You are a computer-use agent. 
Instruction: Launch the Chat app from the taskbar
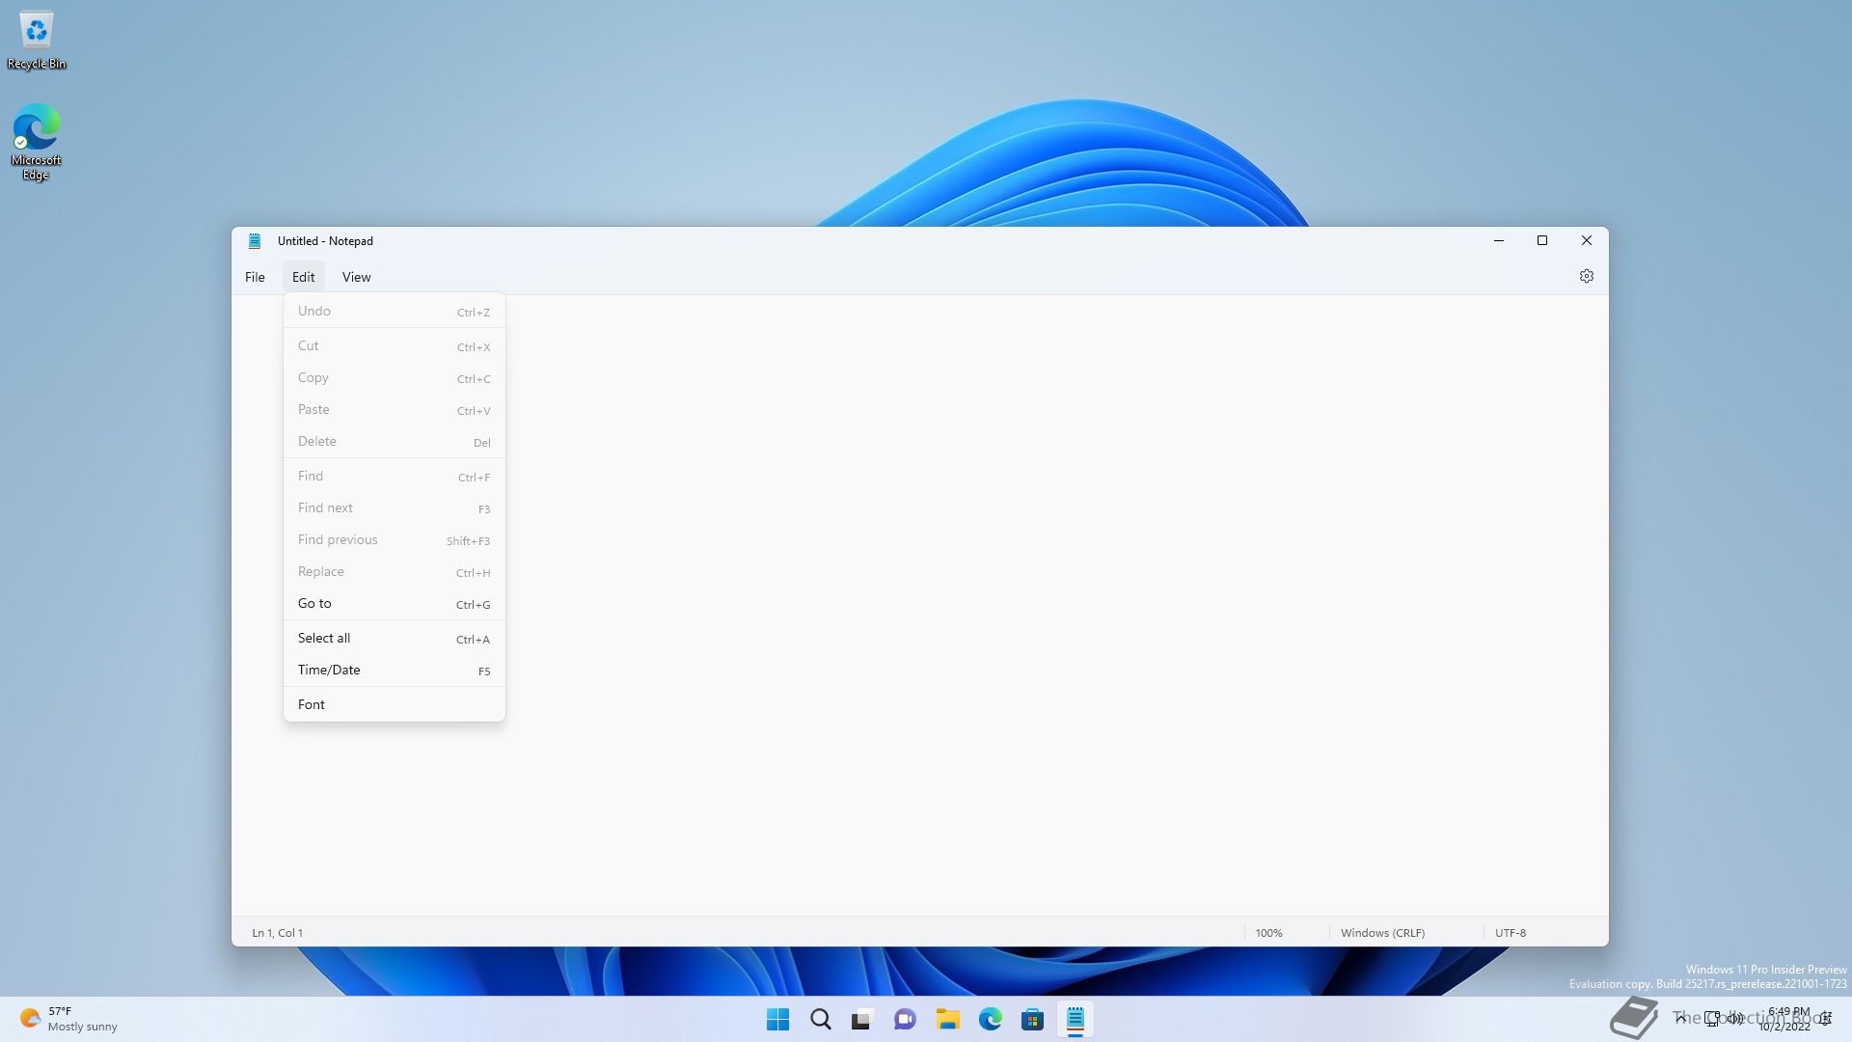[x=904, y=1020]
